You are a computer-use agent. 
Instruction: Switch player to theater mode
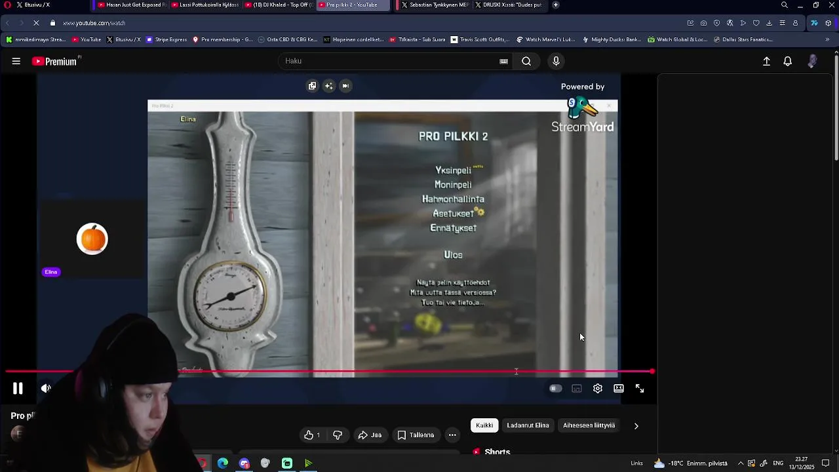pyautogui.click(x=619, y=388)
